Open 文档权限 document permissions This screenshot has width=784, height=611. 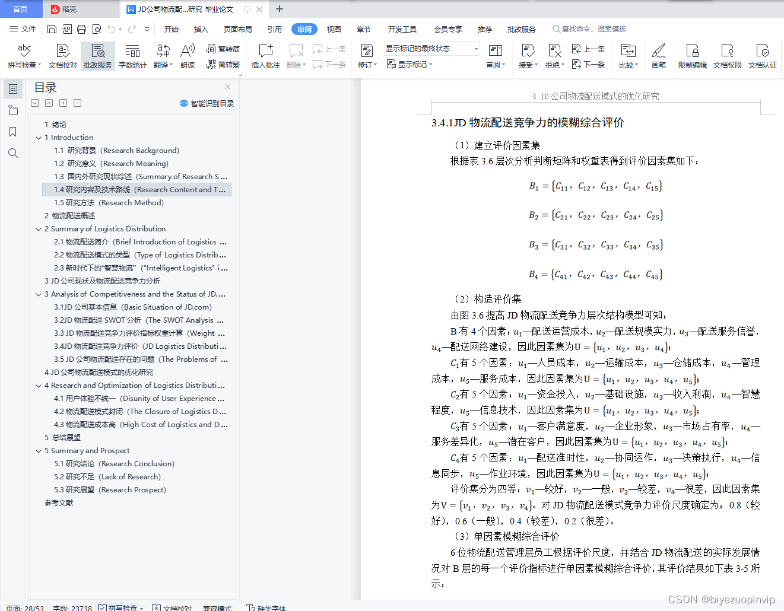point(728,56)
